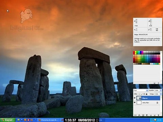Select the Filigran layer thumbnail
163x122 pixels.
click(x=139, y=98)
